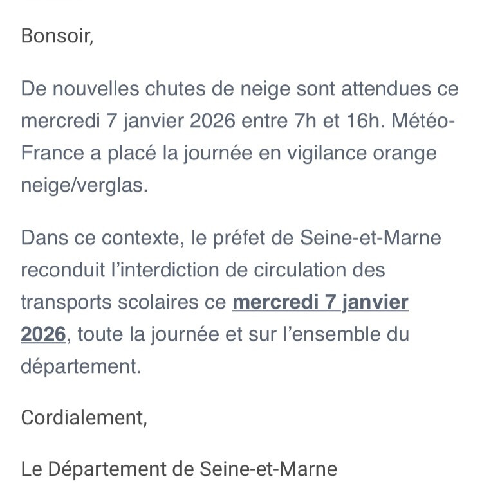Select the "neige/verglas." text

pyautogui.click(x=84, y=186)
